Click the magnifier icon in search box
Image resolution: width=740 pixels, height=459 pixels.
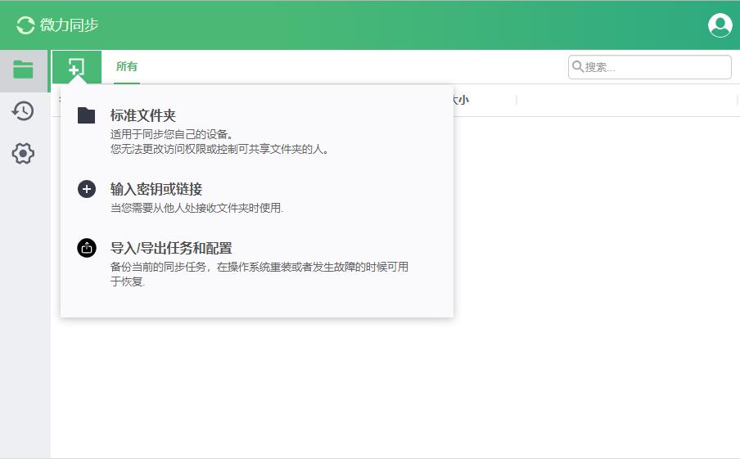pos(578,66)
